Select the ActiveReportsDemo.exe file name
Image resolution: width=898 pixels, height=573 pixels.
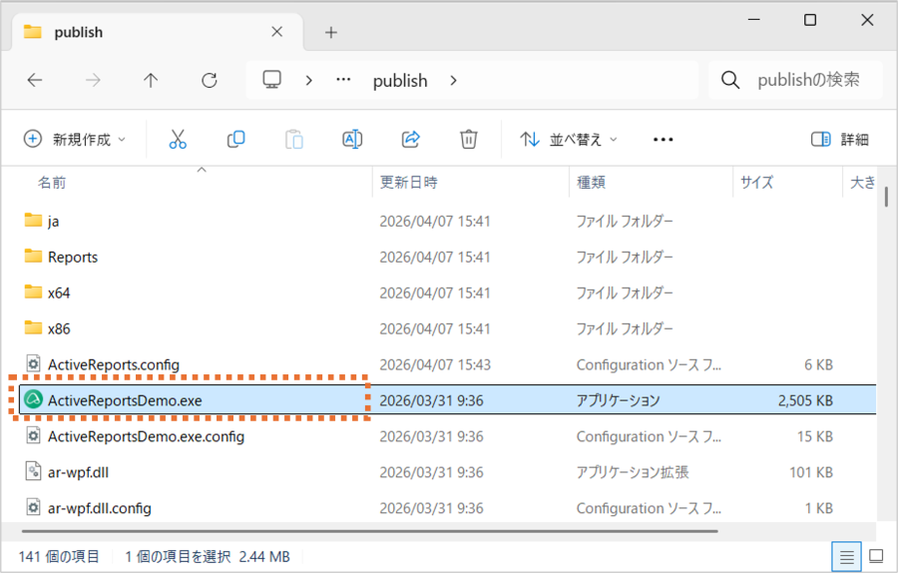125,400
